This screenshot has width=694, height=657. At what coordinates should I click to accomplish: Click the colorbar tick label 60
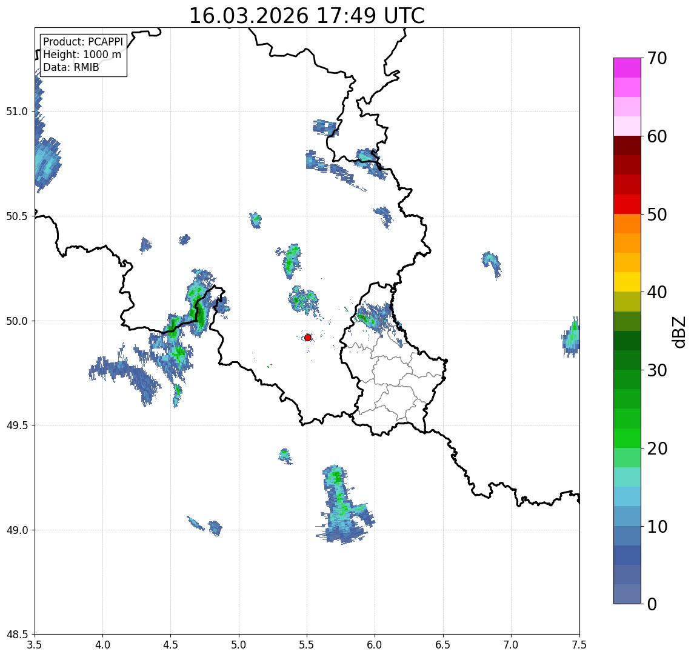657,137
